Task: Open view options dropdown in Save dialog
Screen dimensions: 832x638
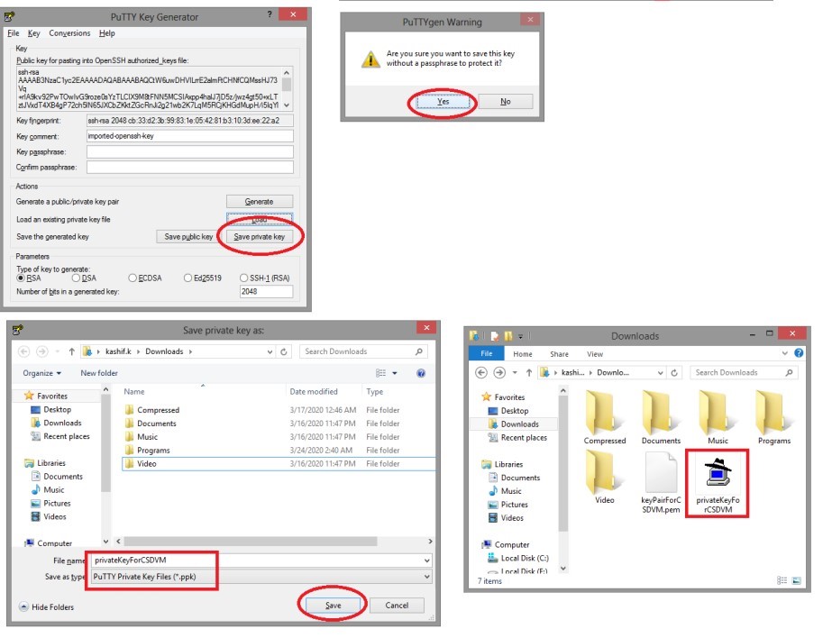Action: click(395, 373)
